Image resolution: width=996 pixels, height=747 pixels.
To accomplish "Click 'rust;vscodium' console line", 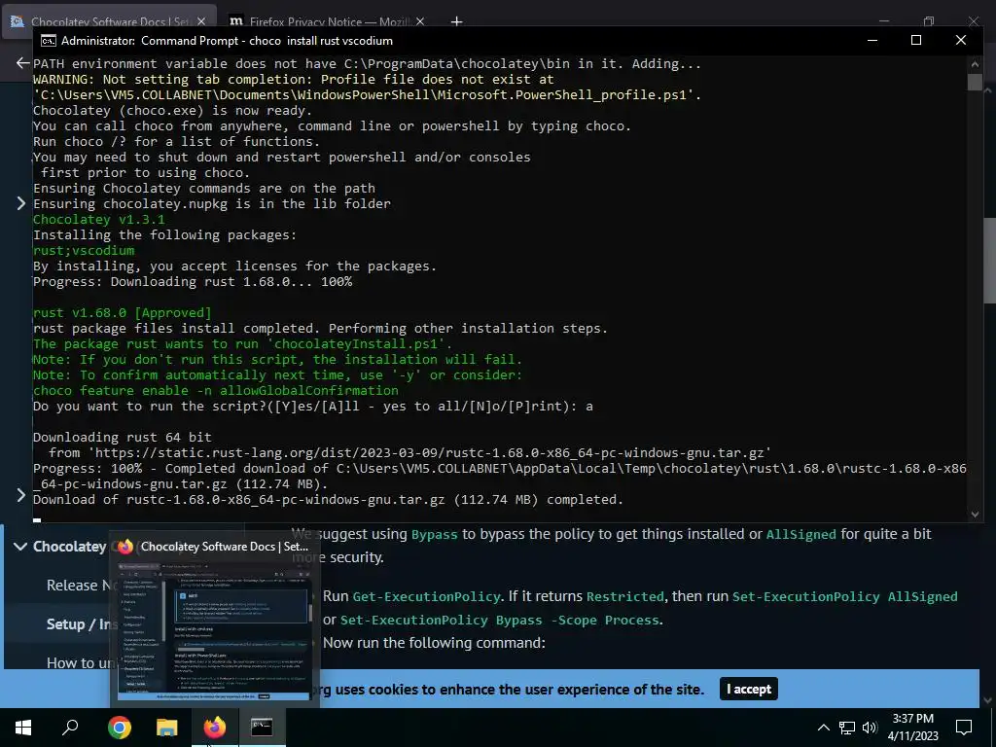I will (x=84, y=250).
